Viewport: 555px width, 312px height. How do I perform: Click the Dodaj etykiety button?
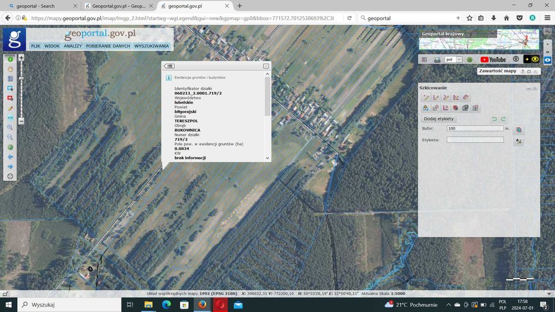(x=438, y=119)
